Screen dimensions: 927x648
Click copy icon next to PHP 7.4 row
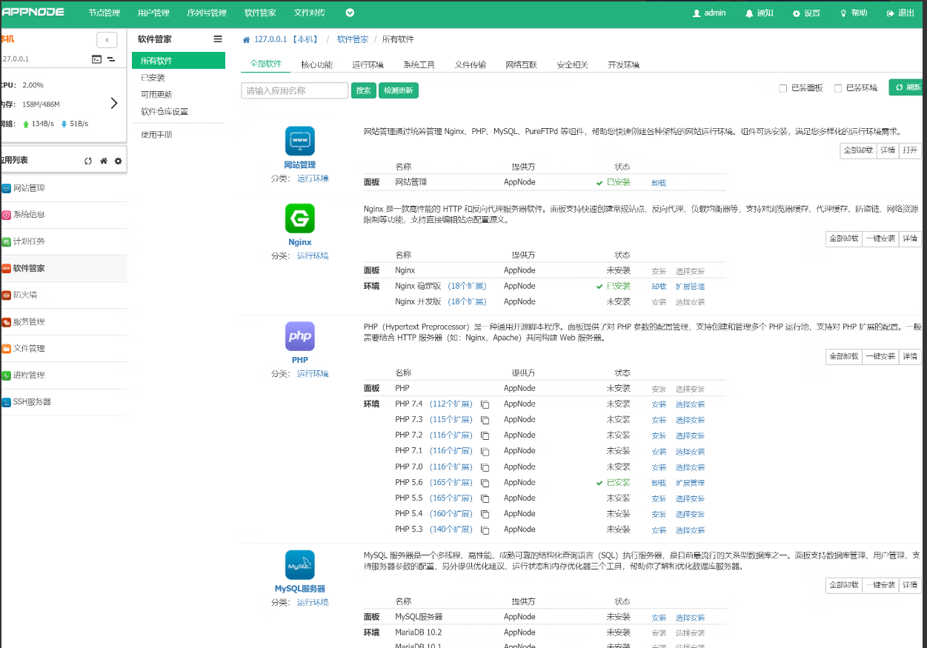click(485, 404)
